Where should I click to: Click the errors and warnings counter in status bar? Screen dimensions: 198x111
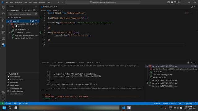click(9, 104)
